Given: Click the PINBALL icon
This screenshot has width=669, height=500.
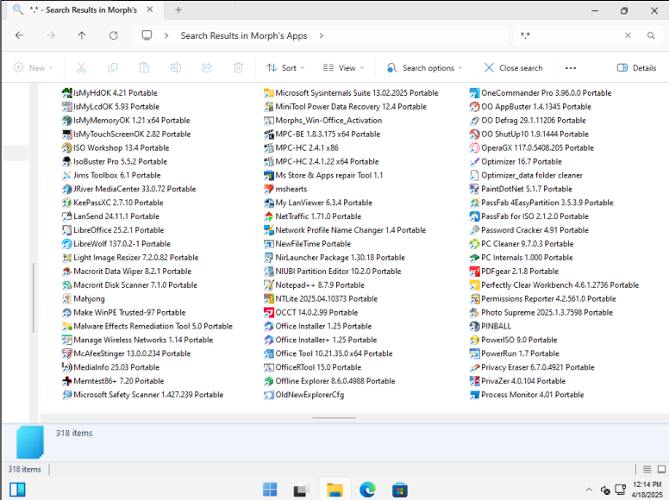Looking at the screenshot, I should click(x=474, y=327).
